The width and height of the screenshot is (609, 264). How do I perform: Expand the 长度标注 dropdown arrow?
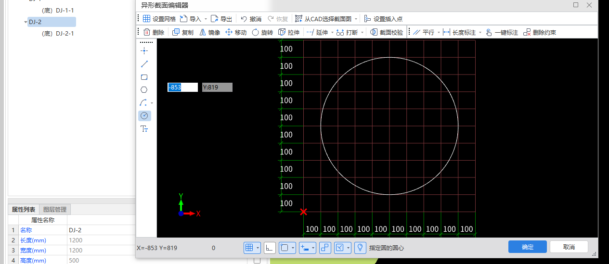tap(480, 33)
